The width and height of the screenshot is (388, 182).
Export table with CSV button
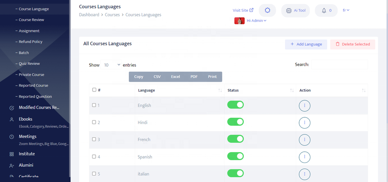[157, 77]
